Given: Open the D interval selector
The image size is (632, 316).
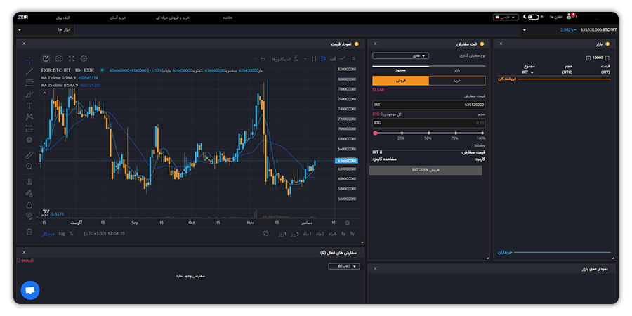Looking at the screenshot, I should (353, 59).
